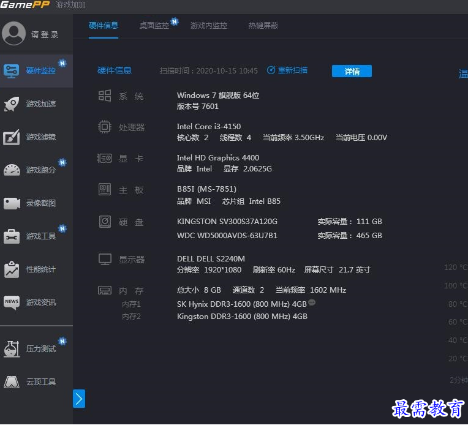Select text WDC WD5000AVDS-63U7B1

pyautogui.click(x=227, y=235)
